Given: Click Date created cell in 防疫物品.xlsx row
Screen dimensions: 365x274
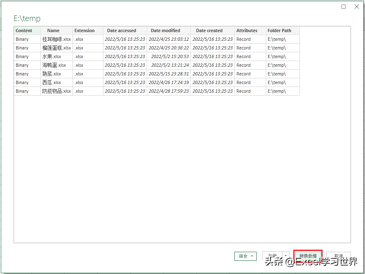Looking at the screenshot, I should 213,91.
